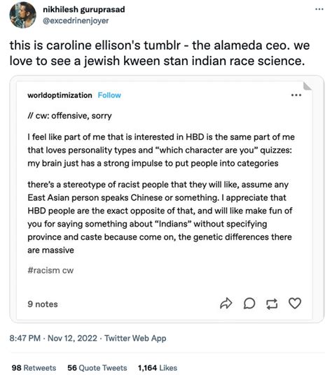The height and width of the screenshot is (375, 332).
Task: Click the folded page corner icon
Action: point(307,86)
